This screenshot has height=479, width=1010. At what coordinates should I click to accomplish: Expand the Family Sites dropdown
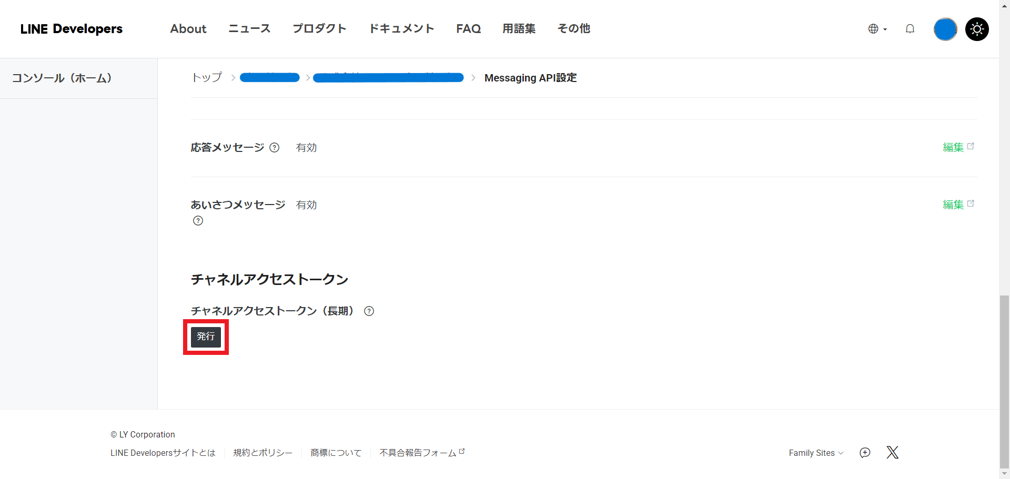click(815, 453)
